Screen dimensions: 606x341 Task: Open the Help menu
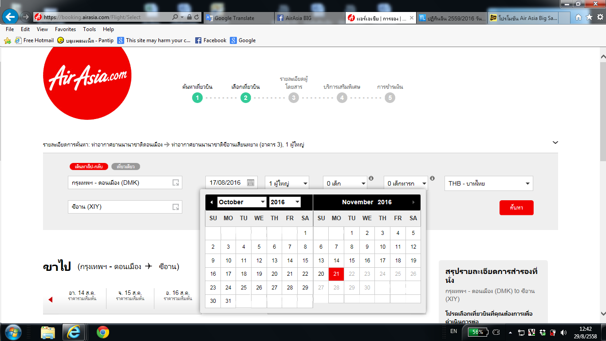coord(108,29)
